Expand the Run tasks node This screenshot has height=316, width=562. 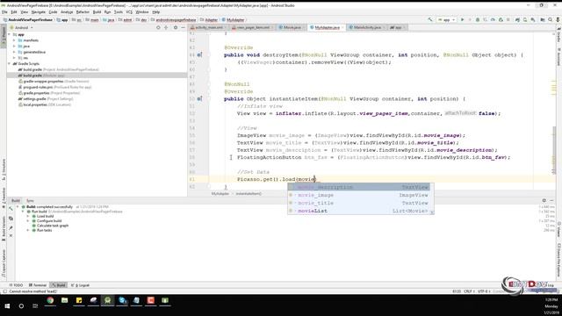point(28,230)
